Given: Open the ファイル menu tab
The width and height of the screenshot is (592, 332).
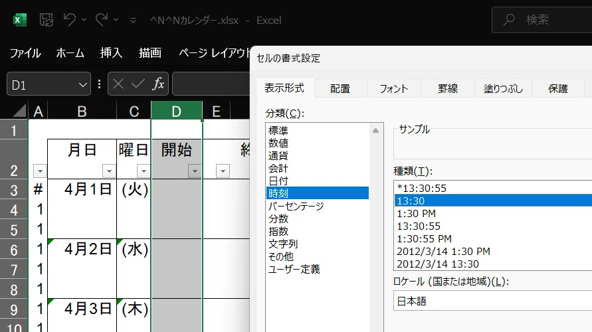Looking at the screenshot, I should (x=25, y=53).
